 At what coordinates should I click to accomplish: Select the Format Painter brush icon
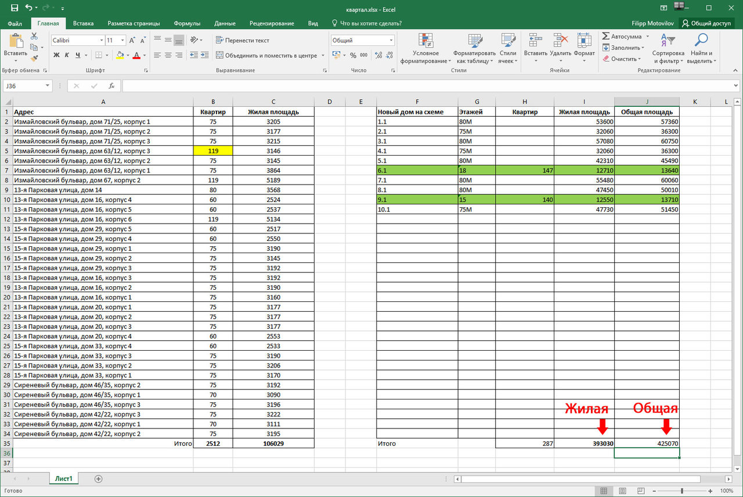[34, 57]
